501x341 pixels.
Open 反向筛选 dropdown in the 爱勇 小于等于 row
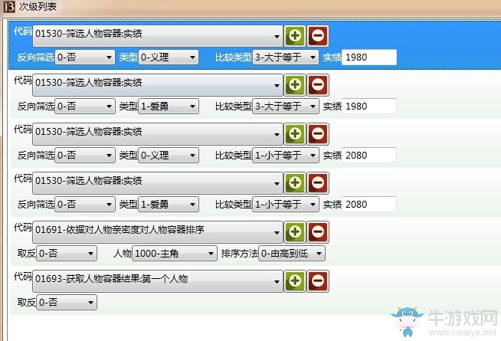(85, 204)
